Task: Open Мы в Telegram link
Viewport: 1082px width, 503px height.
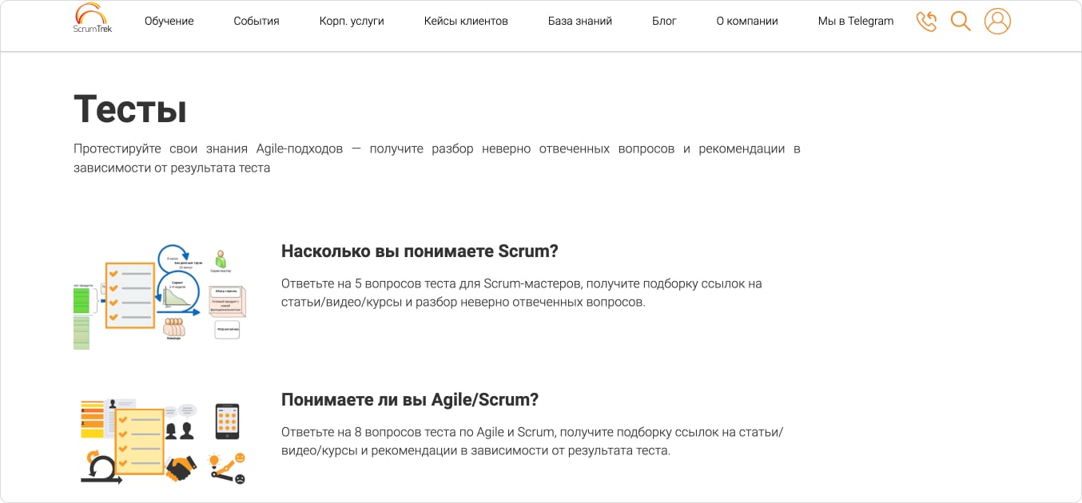Action: [x=854, y=21]
